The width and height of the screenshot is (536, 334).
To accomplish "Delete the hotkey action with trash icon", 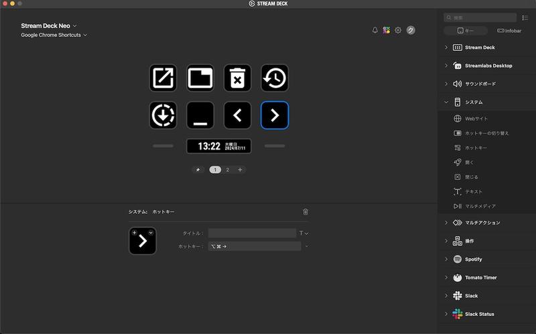I will [x=306, y=211].
